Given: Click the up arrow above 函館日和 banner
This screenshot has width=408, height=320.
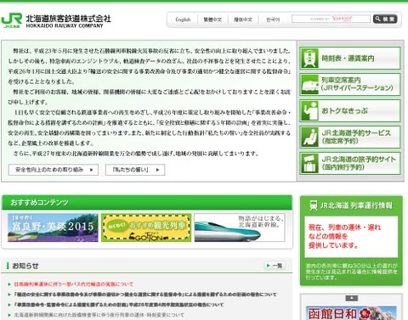Looking at the screenshot, I should [x=352, y=298].
